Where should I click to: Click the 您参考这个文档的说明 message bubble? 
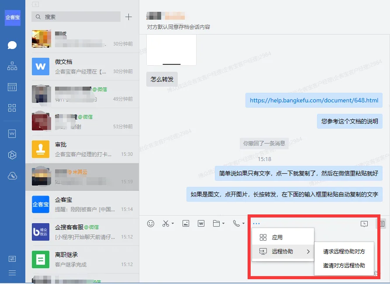(x=350, y=121)
